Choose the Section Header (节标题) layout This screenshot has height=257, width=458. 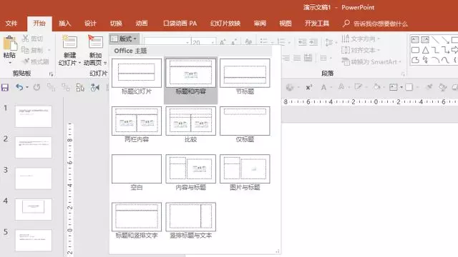(245, 76)
